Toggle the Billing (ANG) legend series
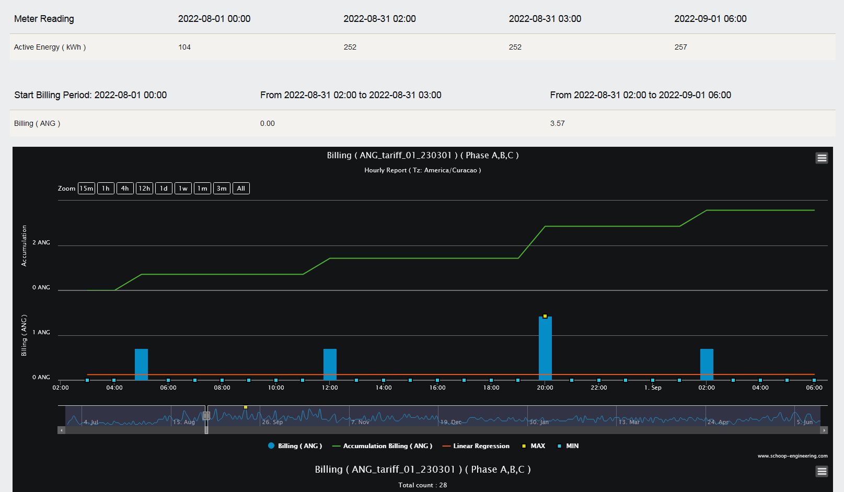Viewport: 844px width, 492px height. [295, 446]
